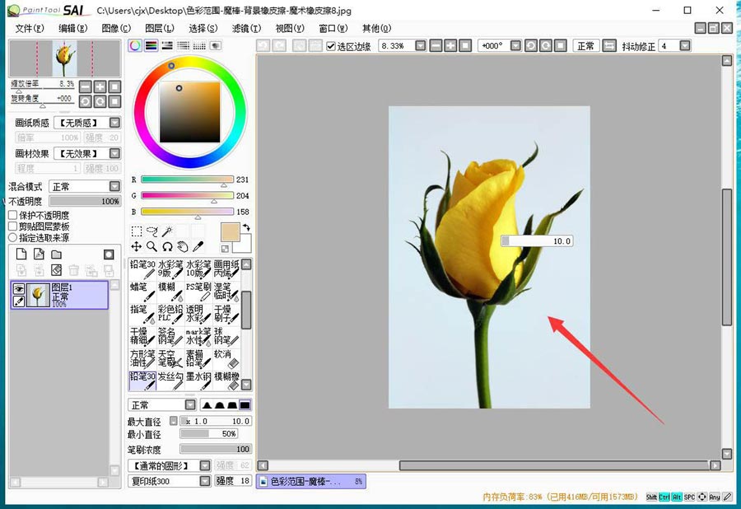
Task: Select the lasso selection tool
Action: (x=151, y=231)
